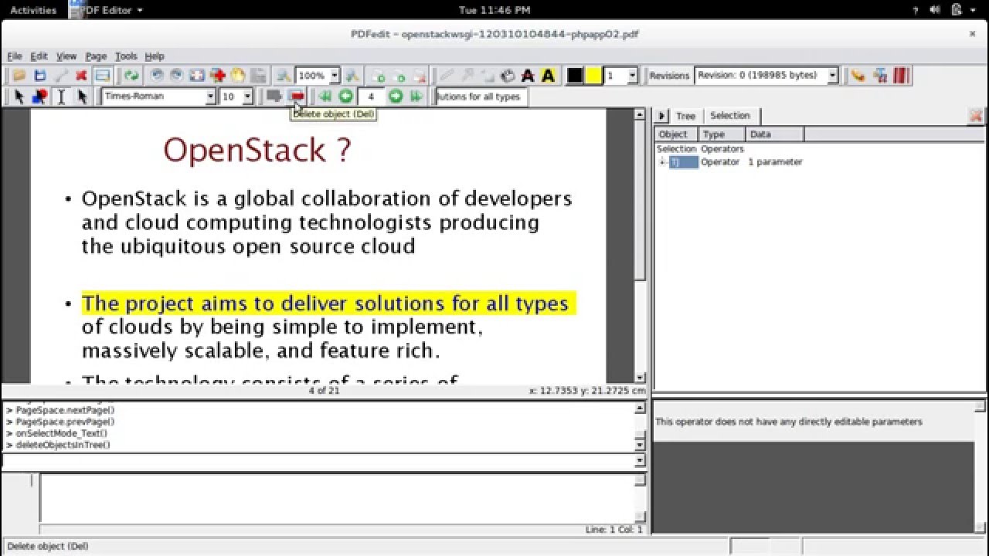Open the 100% zoom dropdown
The width and height of the screenshot is (989, 556).
pos(335,76)
